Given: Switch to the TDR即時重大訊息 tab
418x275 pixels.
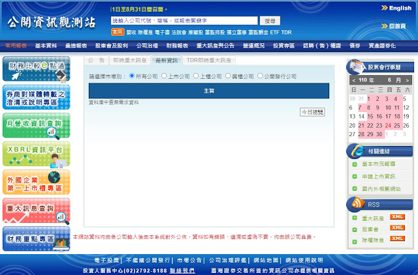Looking at the screenshot, I should 209,61.
